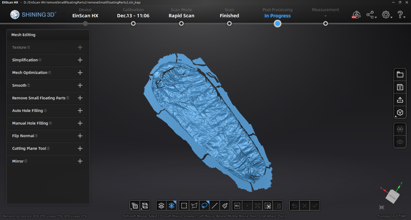The width and height of the screenshot is (411, 220).
Task: Open the help question mark dropdown
Action: coord(401,15)
